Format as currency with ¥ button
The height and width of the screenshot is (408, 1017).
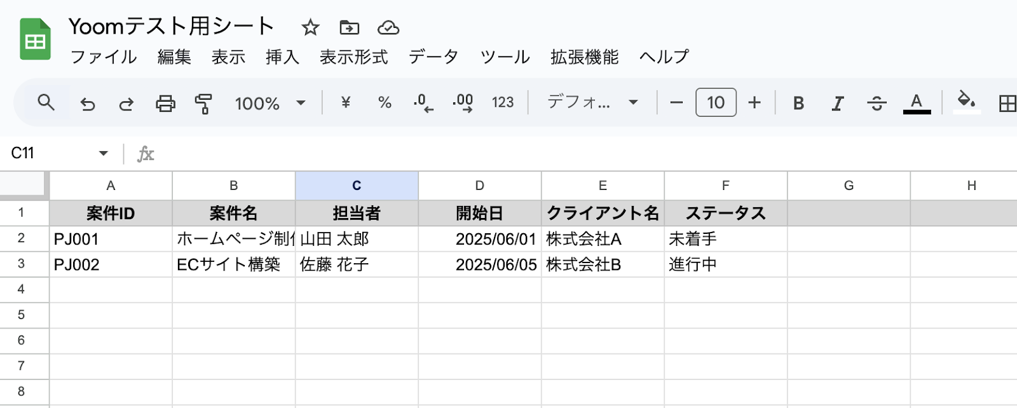click(x=346, y=102)
